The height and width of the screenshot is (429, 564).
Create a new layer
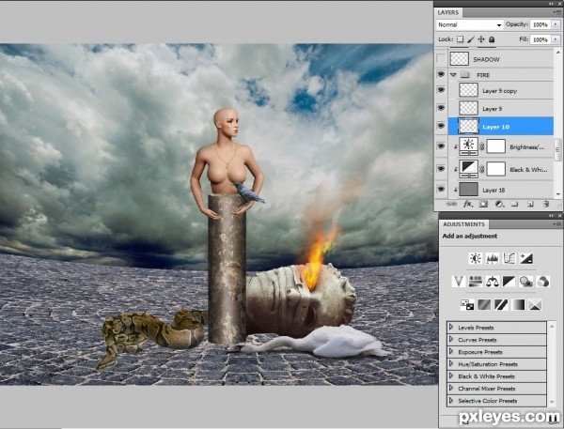pyautogui.click(x=530, y=204)
